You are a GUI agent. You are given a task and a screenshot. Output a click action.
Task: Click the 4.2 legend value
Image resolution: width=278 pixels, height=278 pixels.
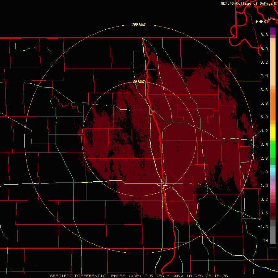point(264,131)
